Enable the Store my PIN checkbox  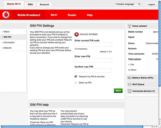[76, 83]
